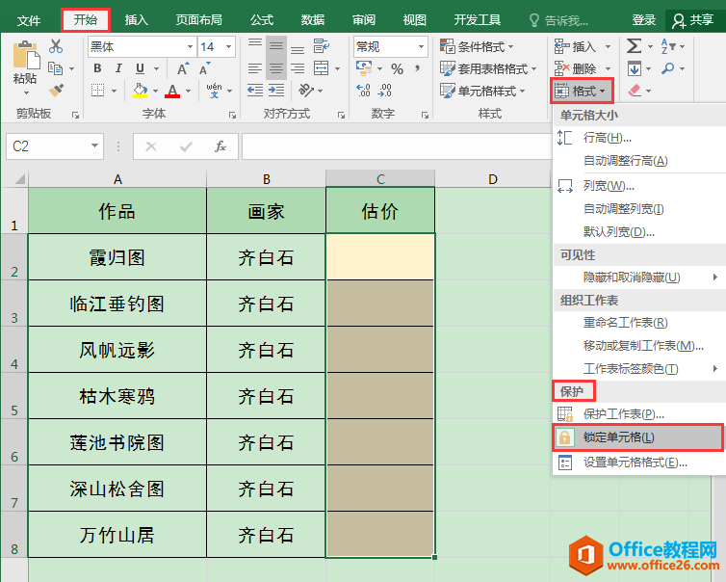
Task: Click the percent style icon
Action: click(397, 68)
